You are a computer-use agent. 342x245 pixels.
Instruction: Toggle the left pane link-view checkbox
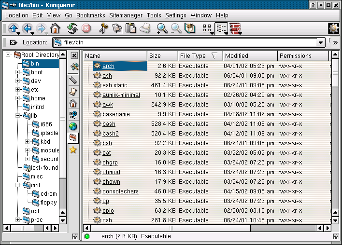click(x=74, y=236)
